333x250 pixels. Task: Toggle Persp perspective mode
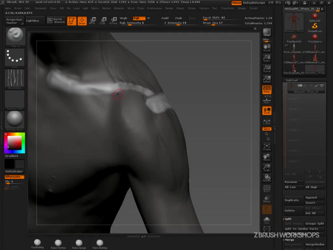point(267,90)
